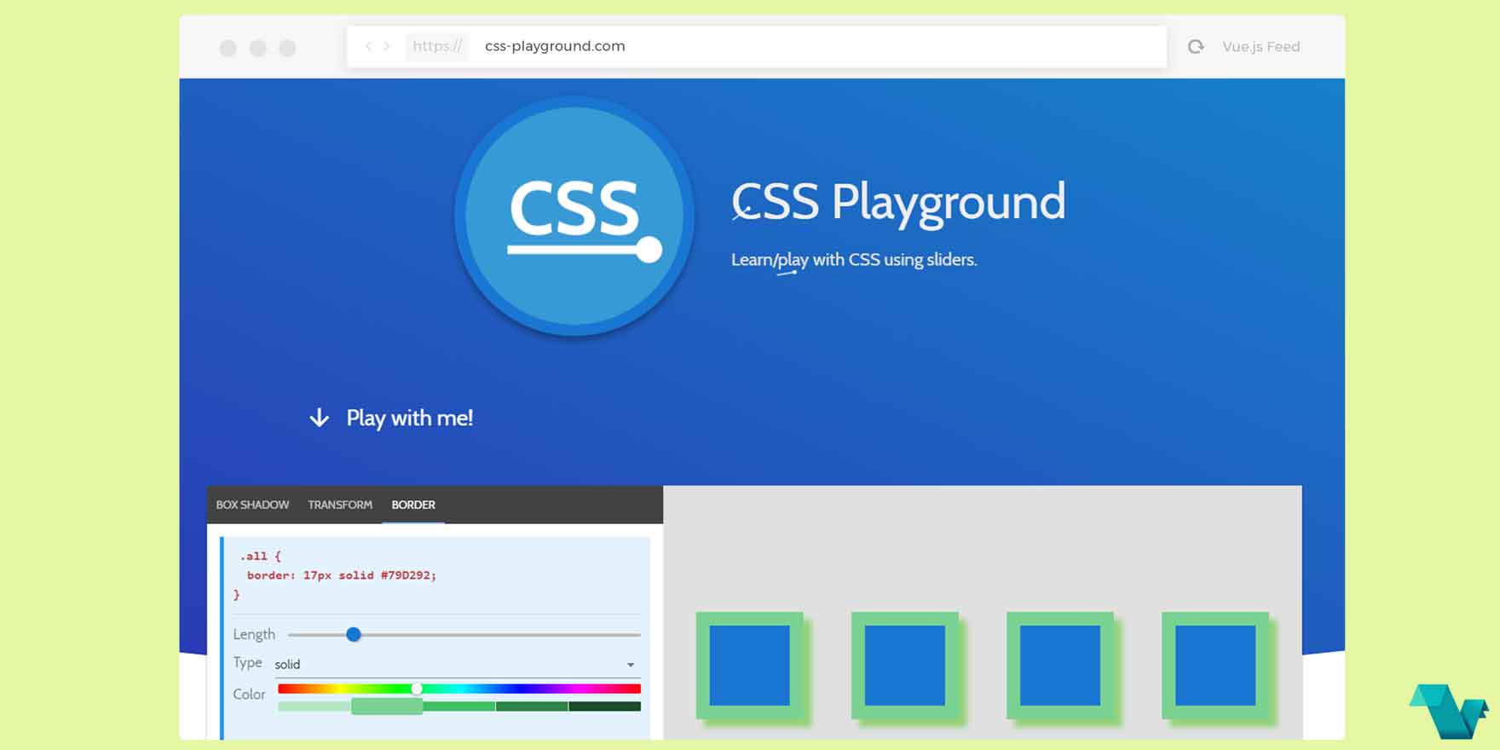Click the first preview square
The image size is (1500, 750).
[750, 666]
